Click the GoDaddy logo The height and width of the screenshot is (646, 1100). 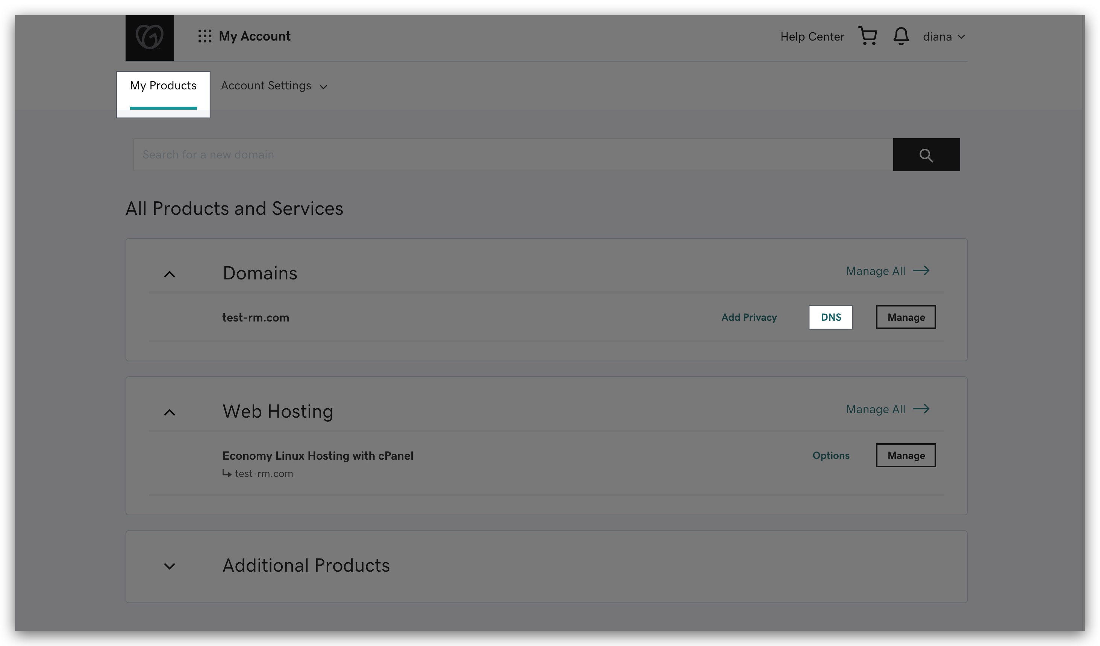coord(149,37)
